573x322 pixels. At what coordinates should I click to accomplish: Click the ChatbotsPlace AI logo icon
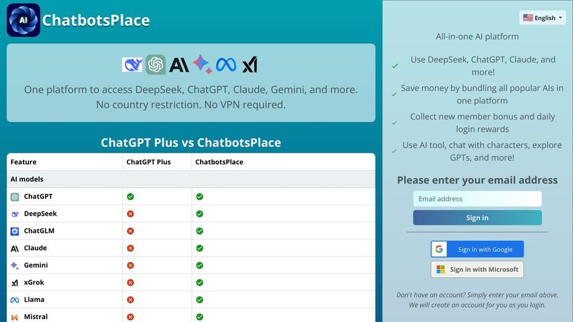click(x=24, y=20)
